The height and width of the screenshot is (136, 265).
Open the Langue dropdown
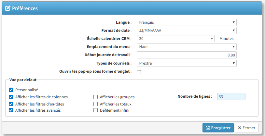coord(186,22)
